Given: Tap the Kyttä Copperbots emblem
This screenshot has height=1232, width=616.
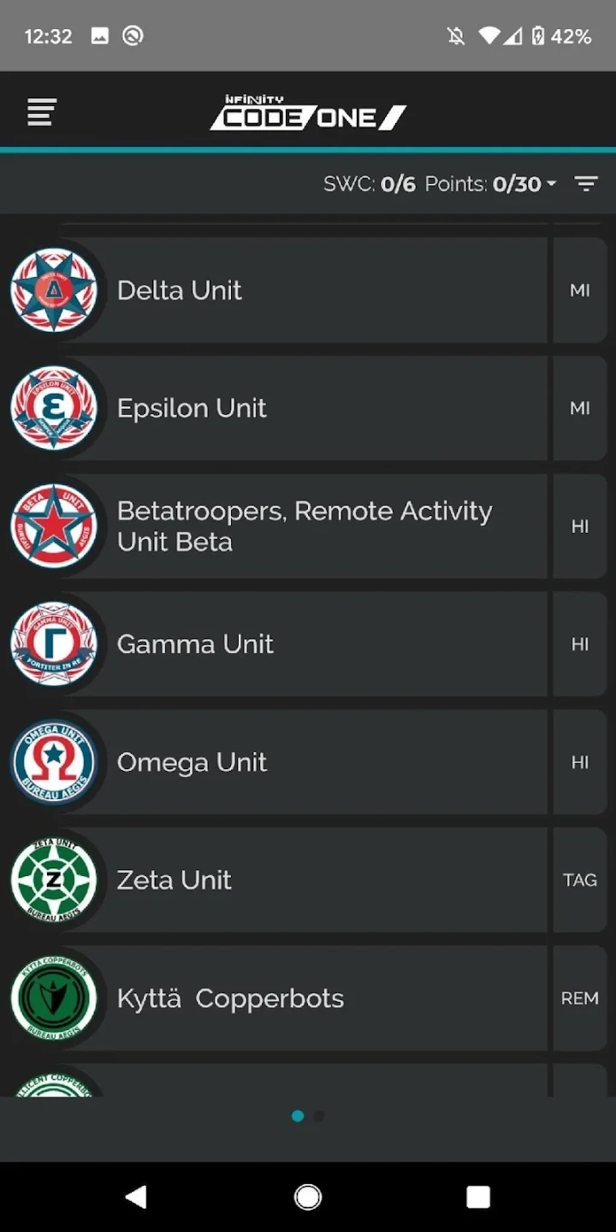Looking at the screenshot, I should coord(54,998).
